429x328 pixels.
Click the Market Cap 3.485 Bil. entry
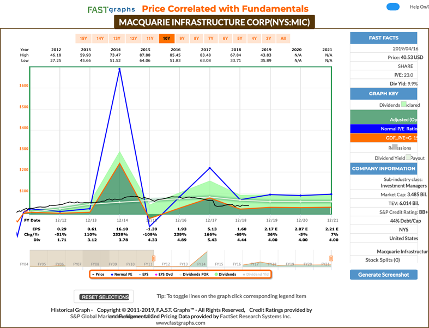click(x=403, y=195)
